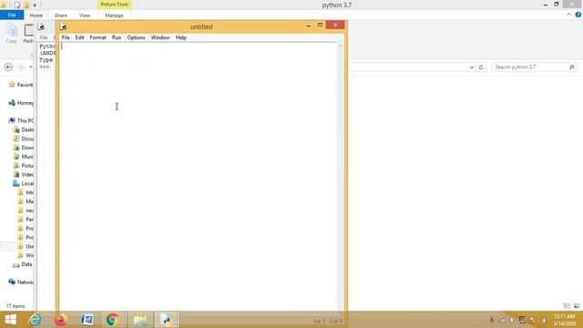The height and width of the screenshot is (328, 583).
Task: Open Options menu in untitled editor
Action: [x=136, y=37]
